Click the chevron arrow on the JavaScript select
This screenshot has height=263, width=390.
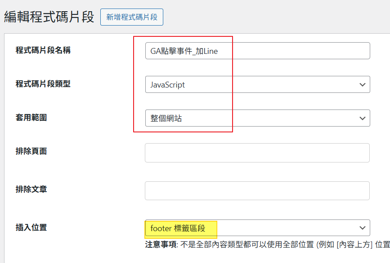pos(362,85)
